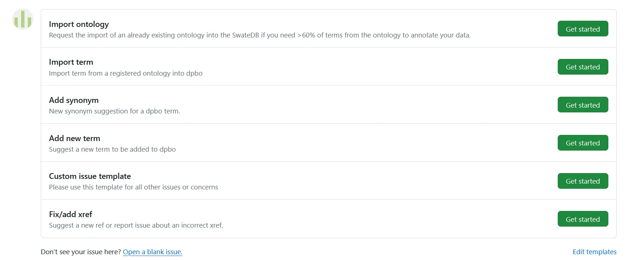Image resolution: width=628 pixels, height=260 pixels.
Task: Select the Import term heading
Action: tap(71, 62)
